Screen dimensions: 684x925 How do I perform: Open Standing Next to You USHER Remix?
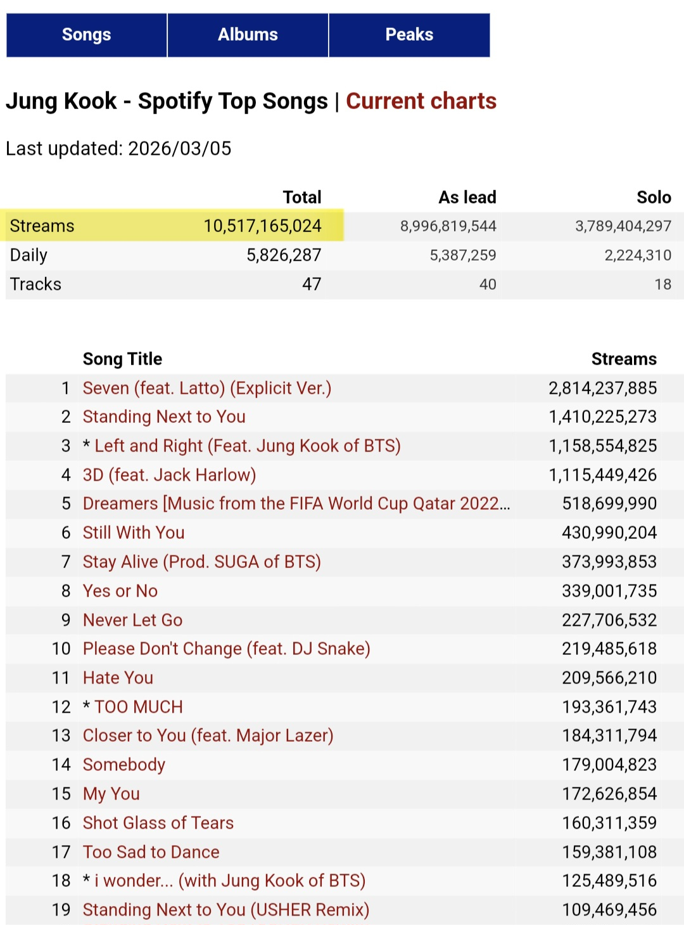point(226,910)
